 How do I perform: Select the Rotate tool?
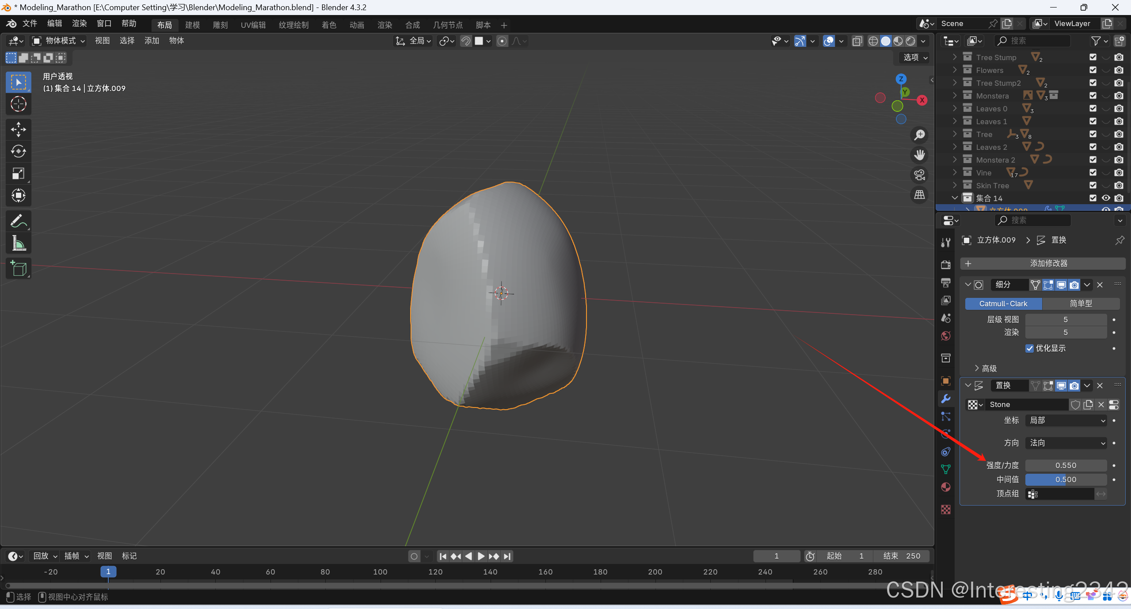point(18,151)
